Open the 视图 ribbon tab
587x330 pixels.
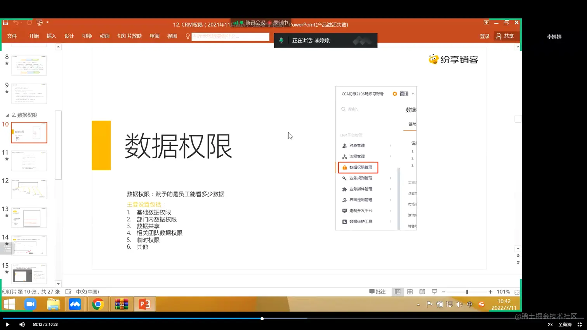pos(172,36)
